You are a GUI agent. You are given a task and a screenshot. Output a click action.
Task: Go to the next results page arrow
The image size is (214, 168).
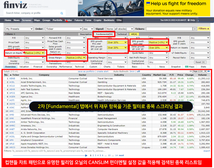pyautogui.click(x=208, y=71)
